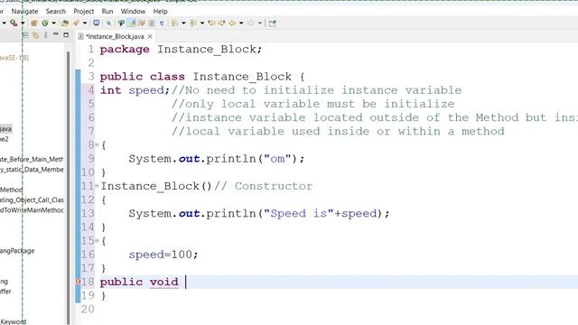Screen dimensions: 578x325
Task: Open the Back history dropdown arrow
Action: coord(241,23)
